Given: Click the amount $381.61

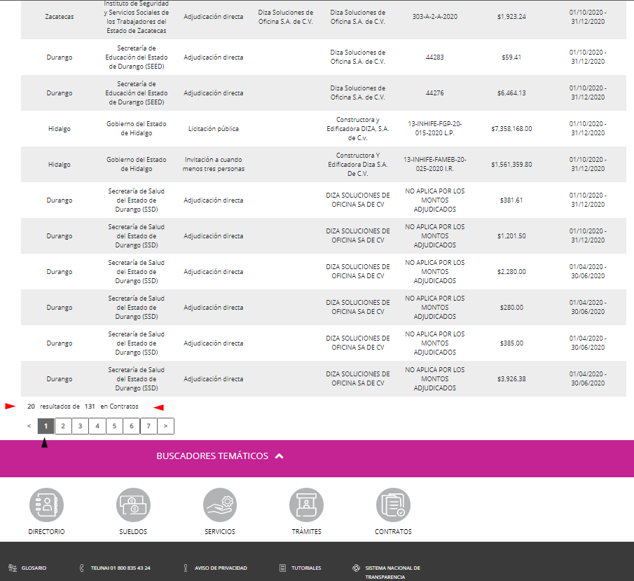Looking at the screenshot, I should (511, 200).
